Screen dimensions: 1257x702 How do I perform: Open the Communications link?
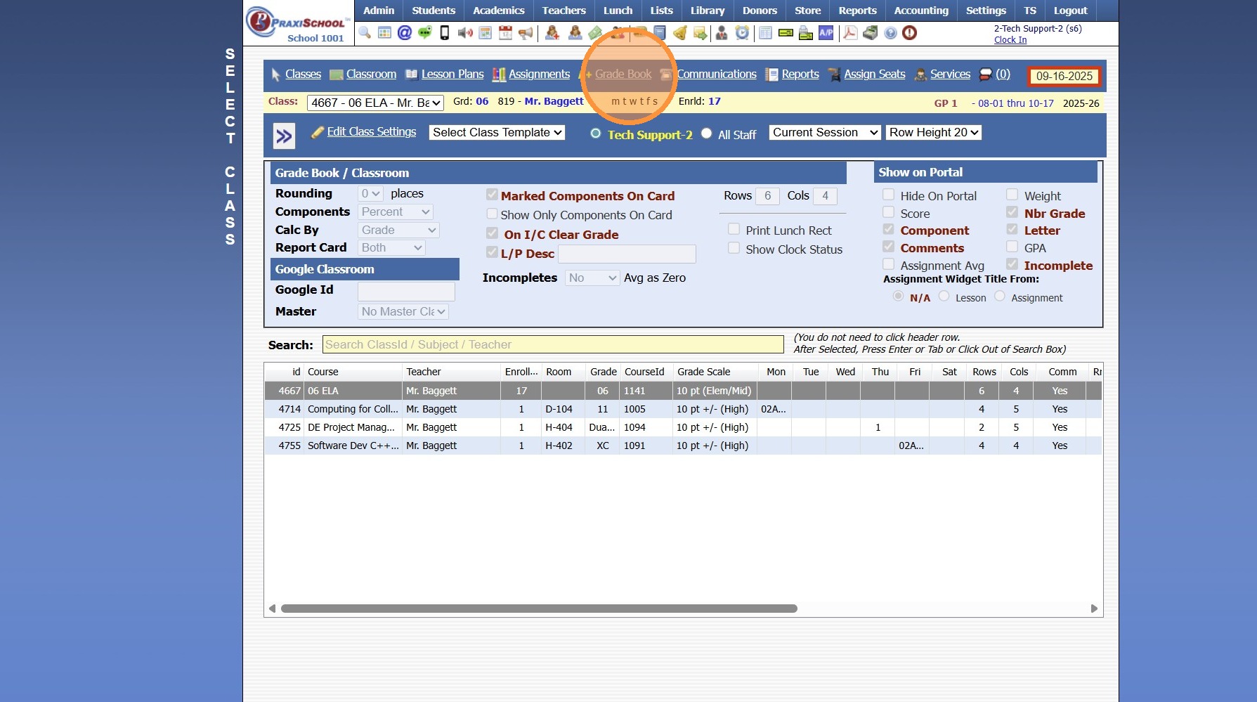pyautogui.click(x=717, y=74)
